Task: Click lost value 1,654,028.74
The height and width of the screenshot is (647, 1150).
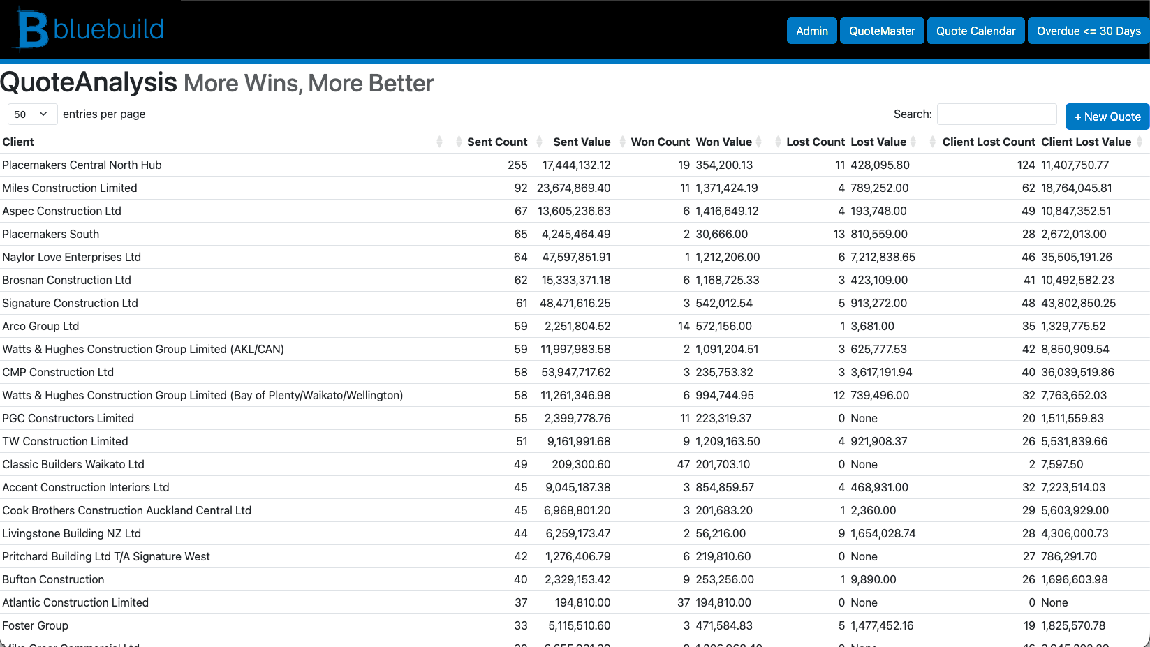Action: pos(883,533)
